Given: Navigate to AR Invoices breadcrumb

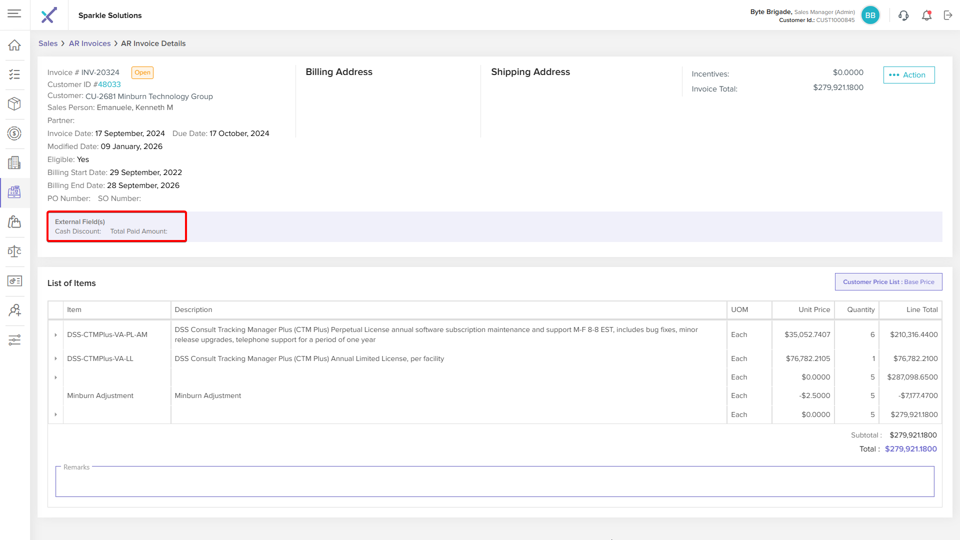Looking at the screenshot, I should pos(89,43).
